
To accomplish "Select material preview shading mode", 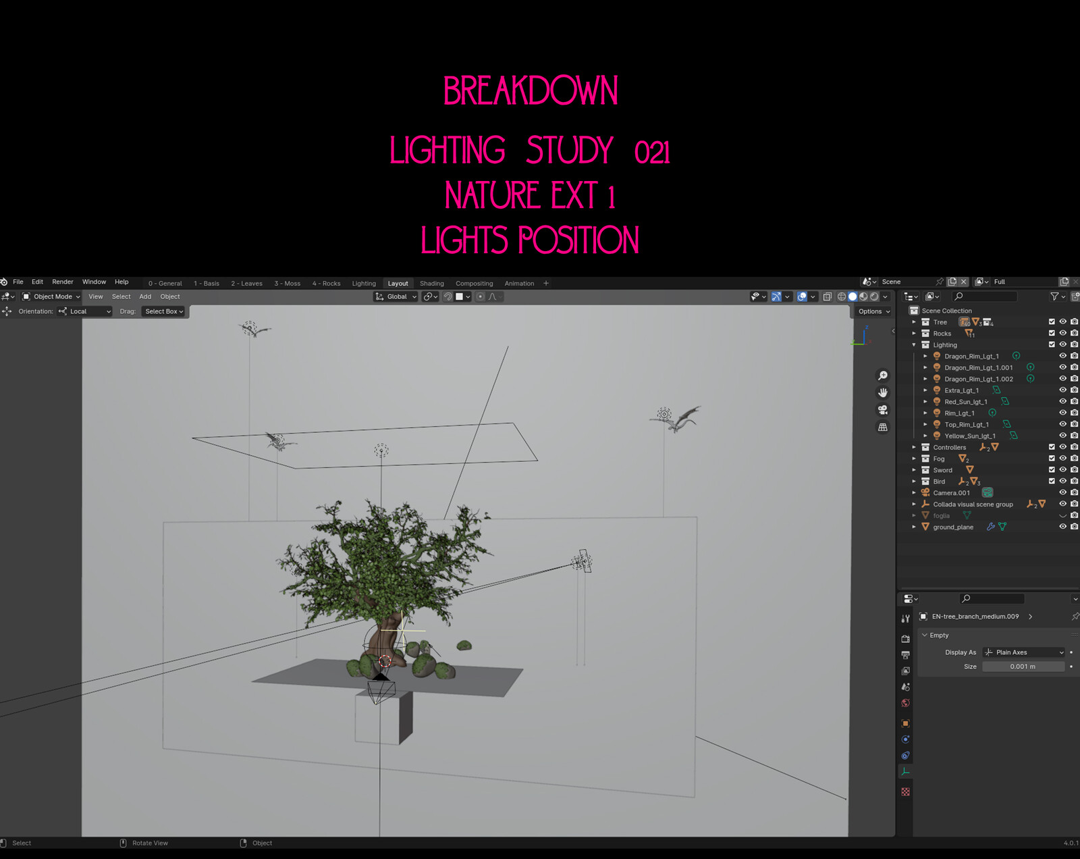I will click(x=863, y=296).
